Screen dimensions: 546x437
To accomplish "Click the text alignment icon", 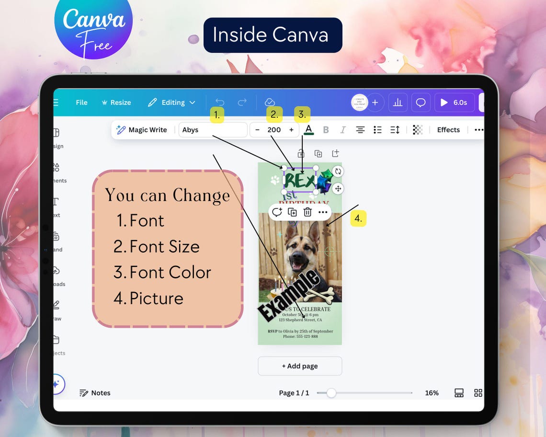I will pyautogui.click(x=360, y=130).
